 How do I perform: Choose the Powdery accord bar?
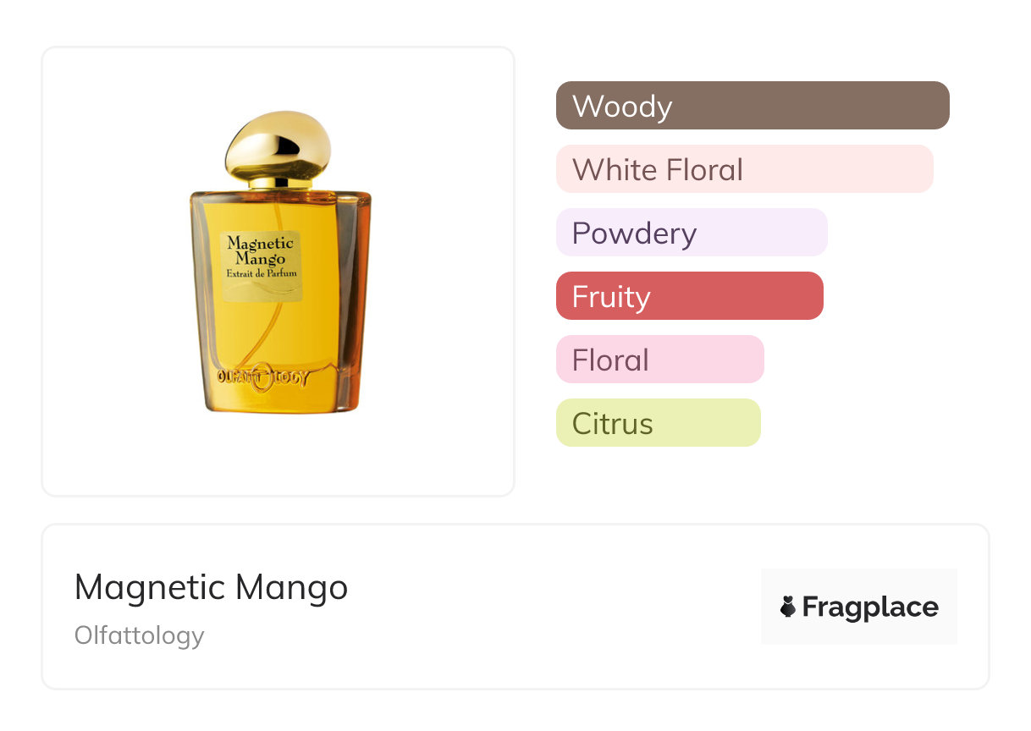point(691,233)
